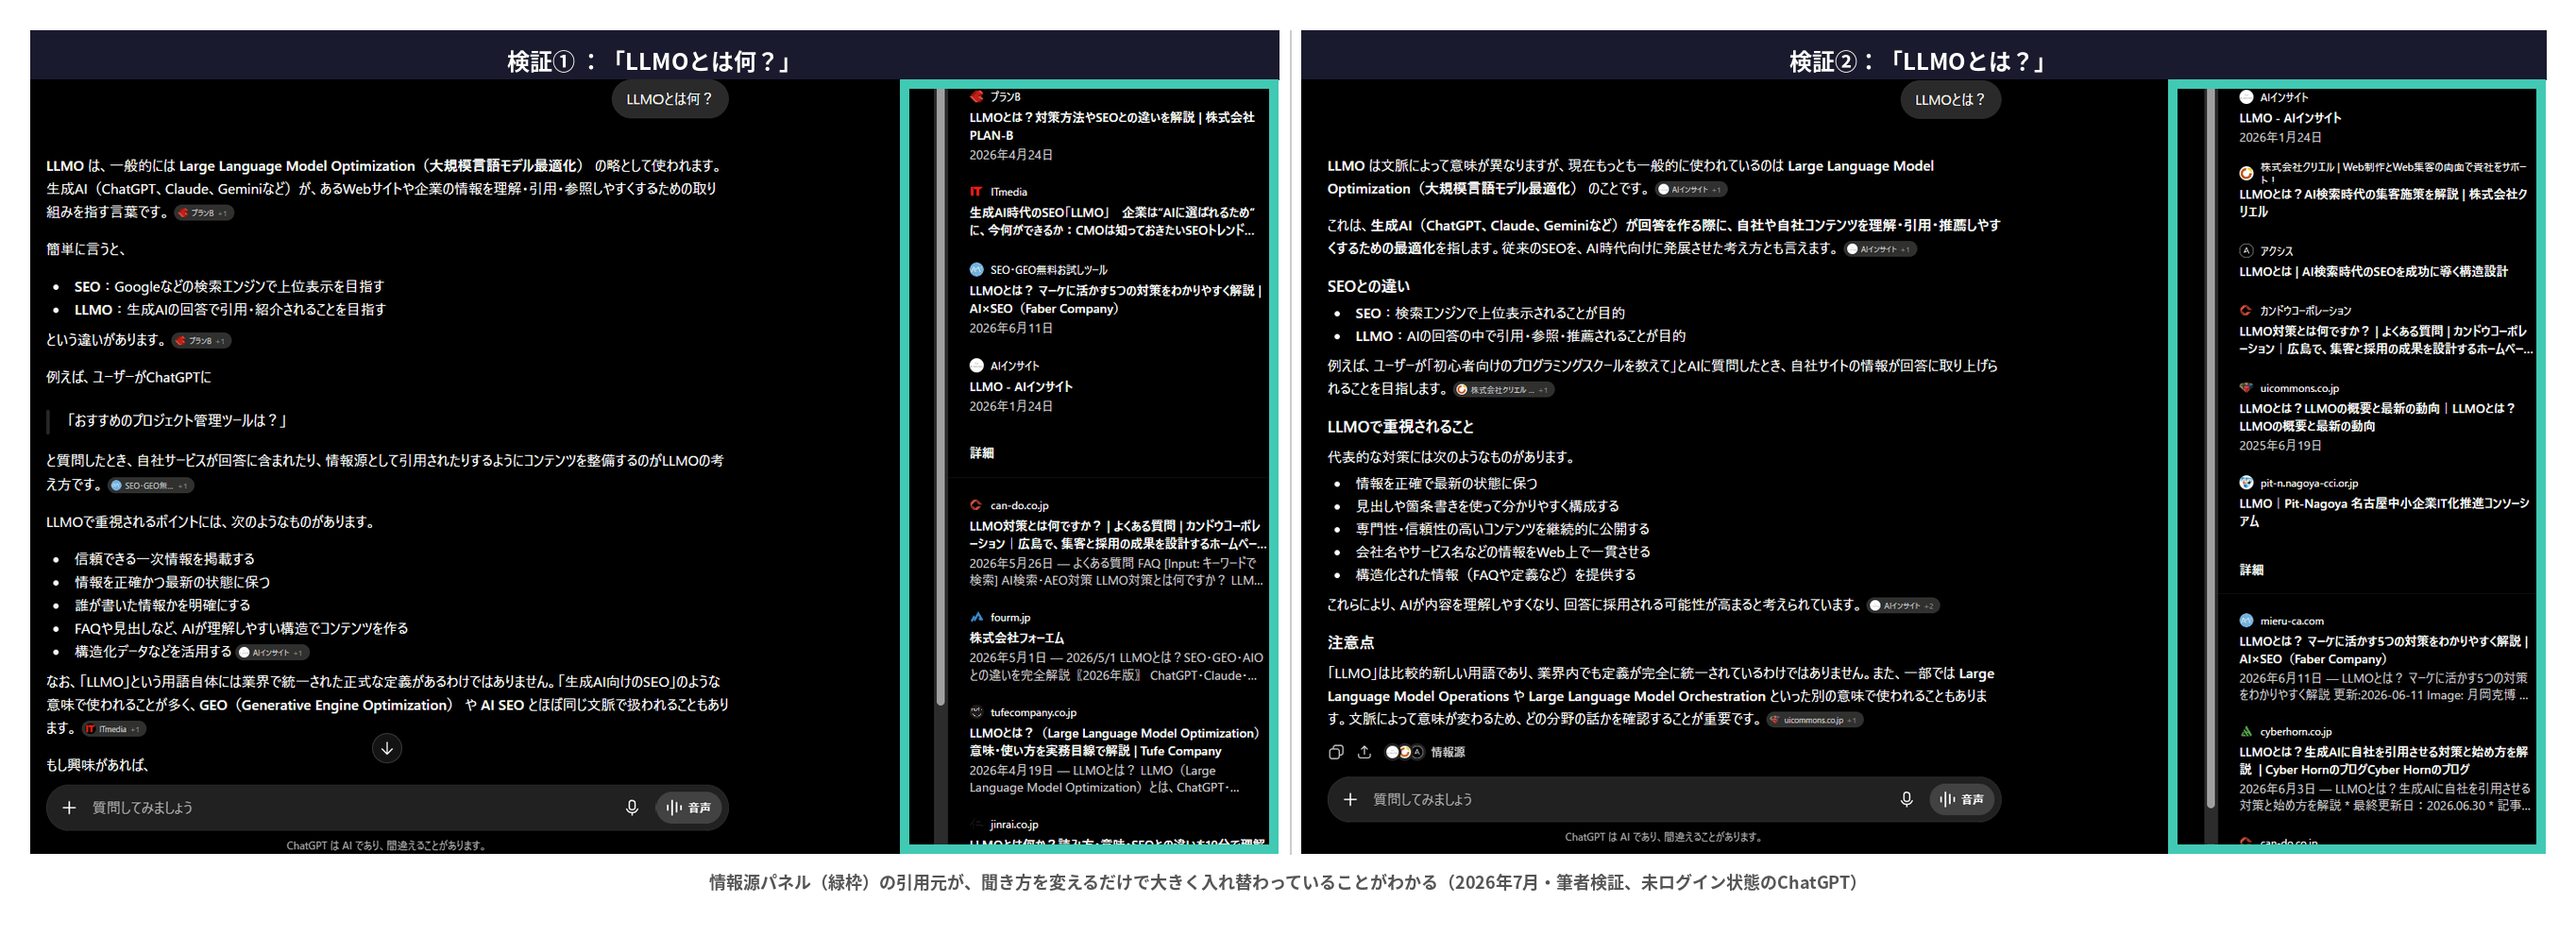The image size is (2576, 937).
Task: Click the uicommons.co.jp favicon in 検証② sources
Action: coord(2246,388)
